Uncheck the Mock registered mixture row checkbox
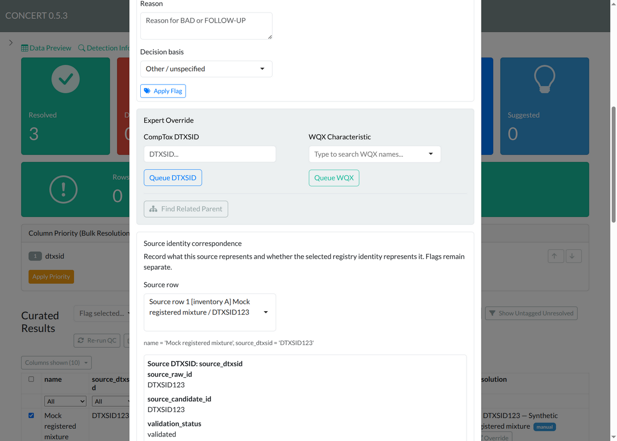The width and height of the screenshot is (617, 441). pos(31,415)
